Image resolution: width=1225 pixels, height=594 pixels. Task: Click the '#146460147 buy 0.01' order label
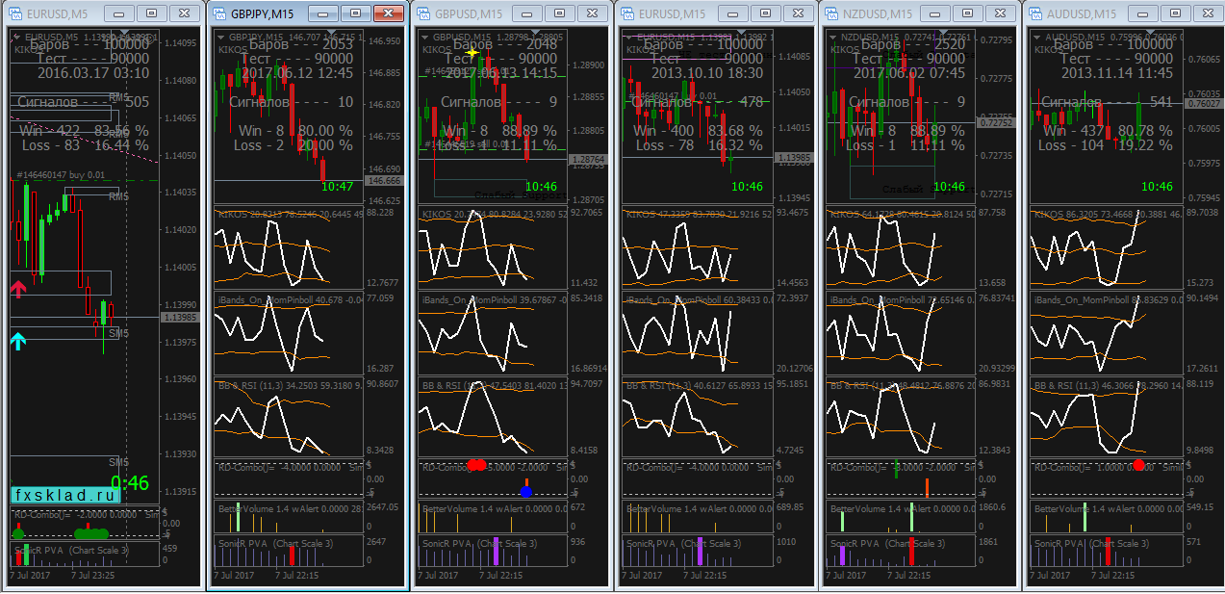tap(61, 174)
